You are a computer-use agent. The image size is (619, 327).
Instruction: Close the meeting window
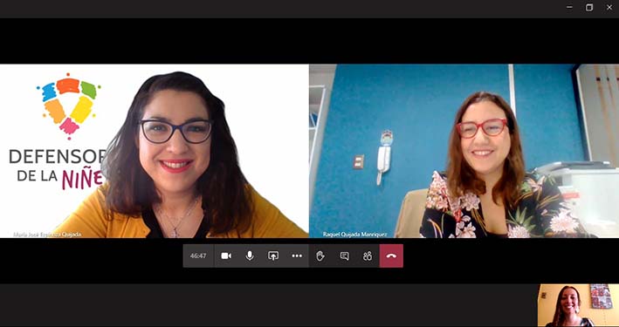pyautogui.click(x=609, y=7)
